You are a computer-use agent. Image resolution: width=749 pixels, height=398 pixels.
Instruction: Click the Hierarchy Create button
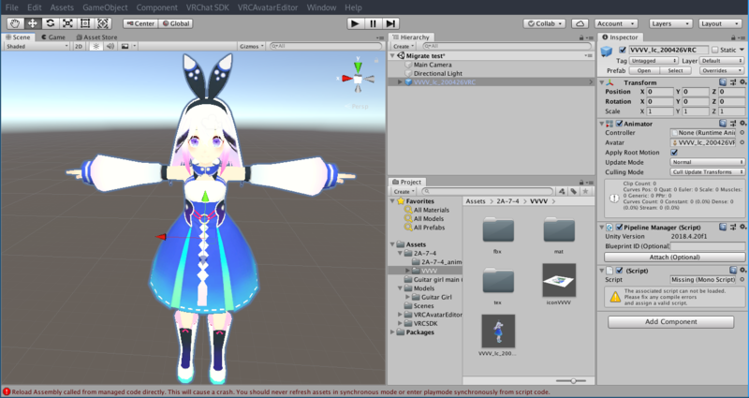click(404, 46)
